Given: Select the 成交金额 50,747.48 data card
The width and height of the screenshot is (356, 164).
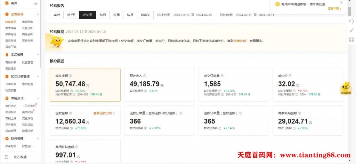Looking at the screenshot, I should (85, 85).
